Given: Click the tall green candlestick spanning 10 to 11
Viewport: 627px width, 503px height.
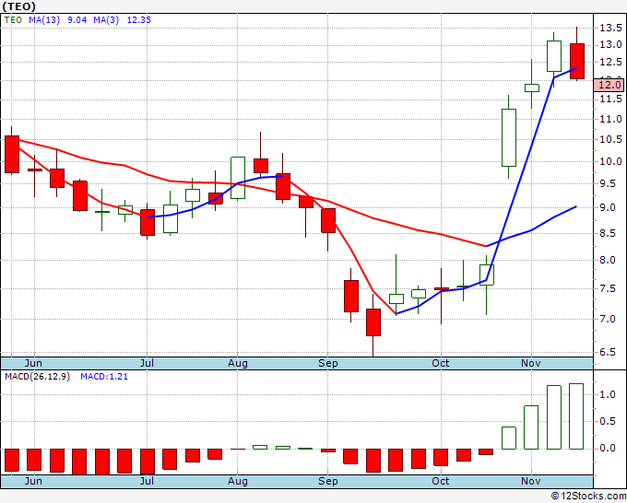Looking at the screenshot, I should pos(509,137).
